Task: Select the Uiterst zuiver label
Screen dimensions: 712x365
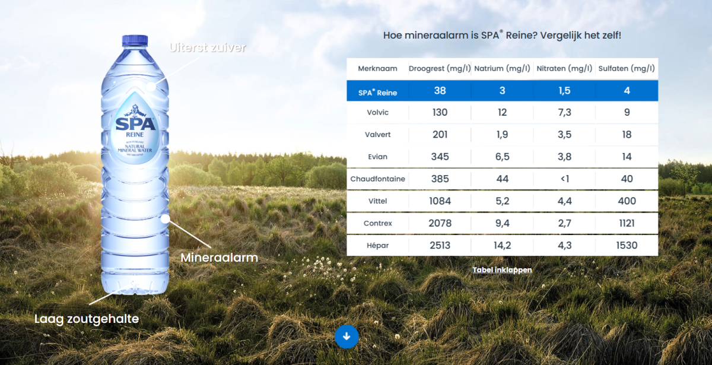Action: pos(207,47)
